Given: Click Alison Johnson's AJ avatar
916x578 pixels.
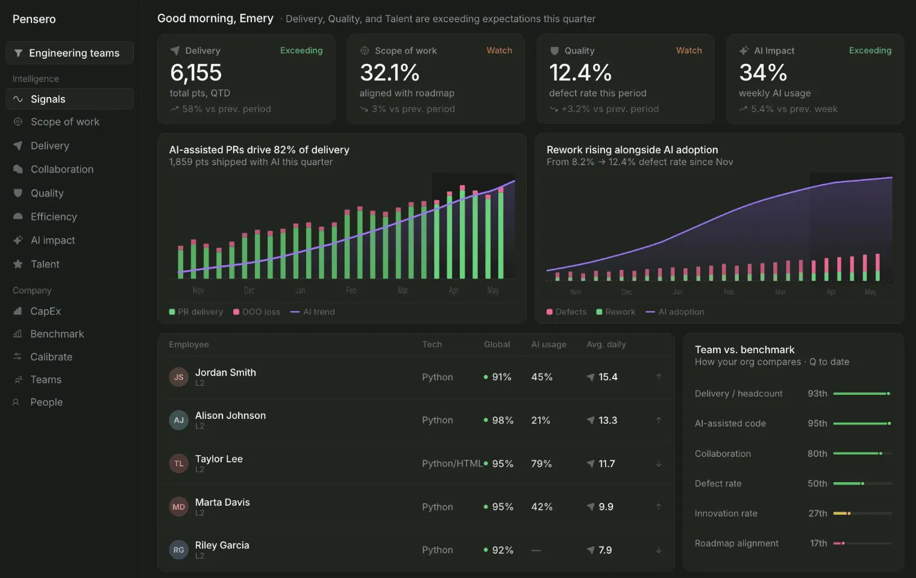Looking at the screenshot, I should [x=179, y=420].
